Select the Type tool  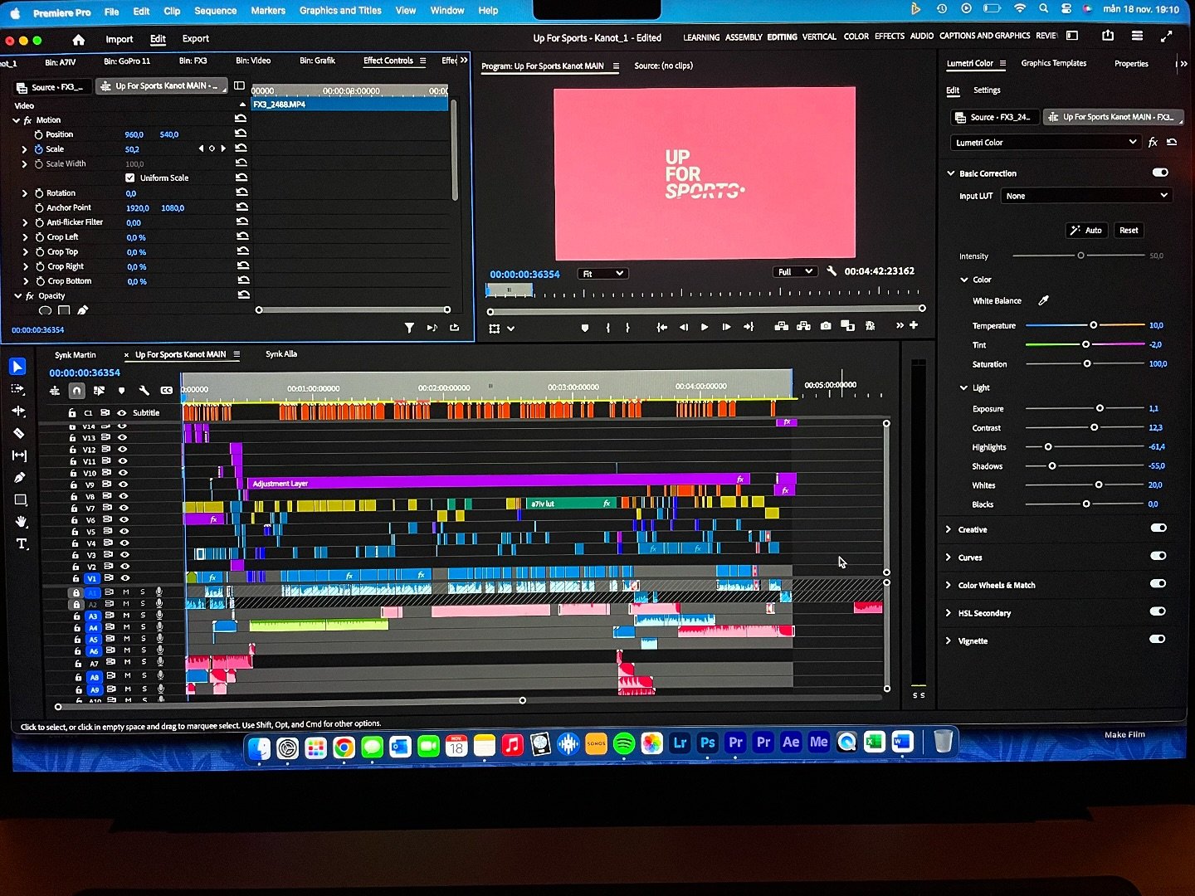(x=22, y=544)
